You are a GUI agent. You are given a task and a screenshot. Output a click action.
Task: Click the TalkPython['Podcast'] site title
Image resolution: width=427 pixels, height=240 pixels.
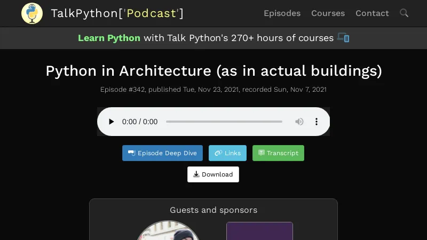[x=117, y=13]
